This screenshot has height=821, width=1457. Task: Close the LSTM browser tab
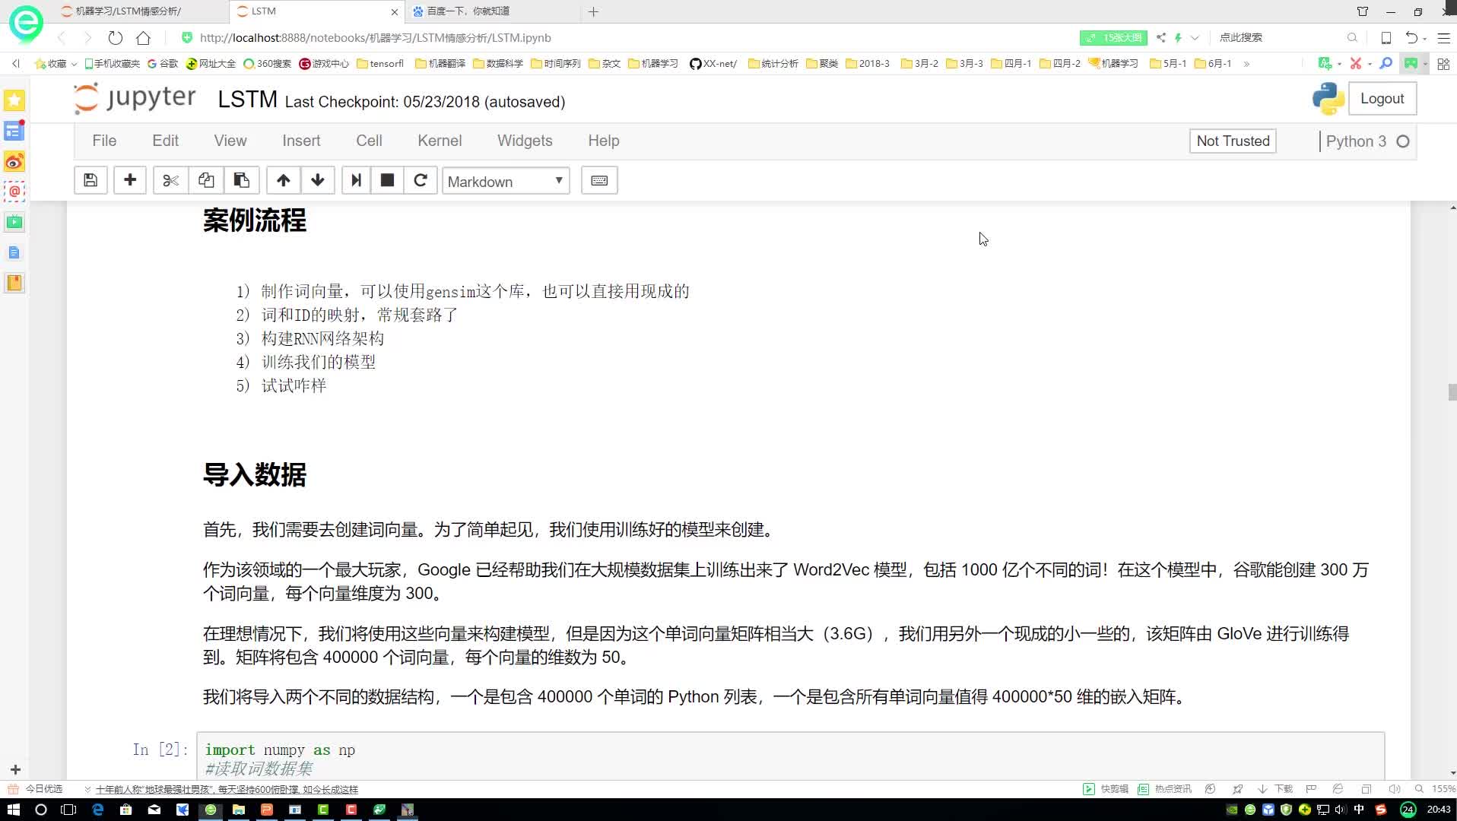[x=394, y=11]
